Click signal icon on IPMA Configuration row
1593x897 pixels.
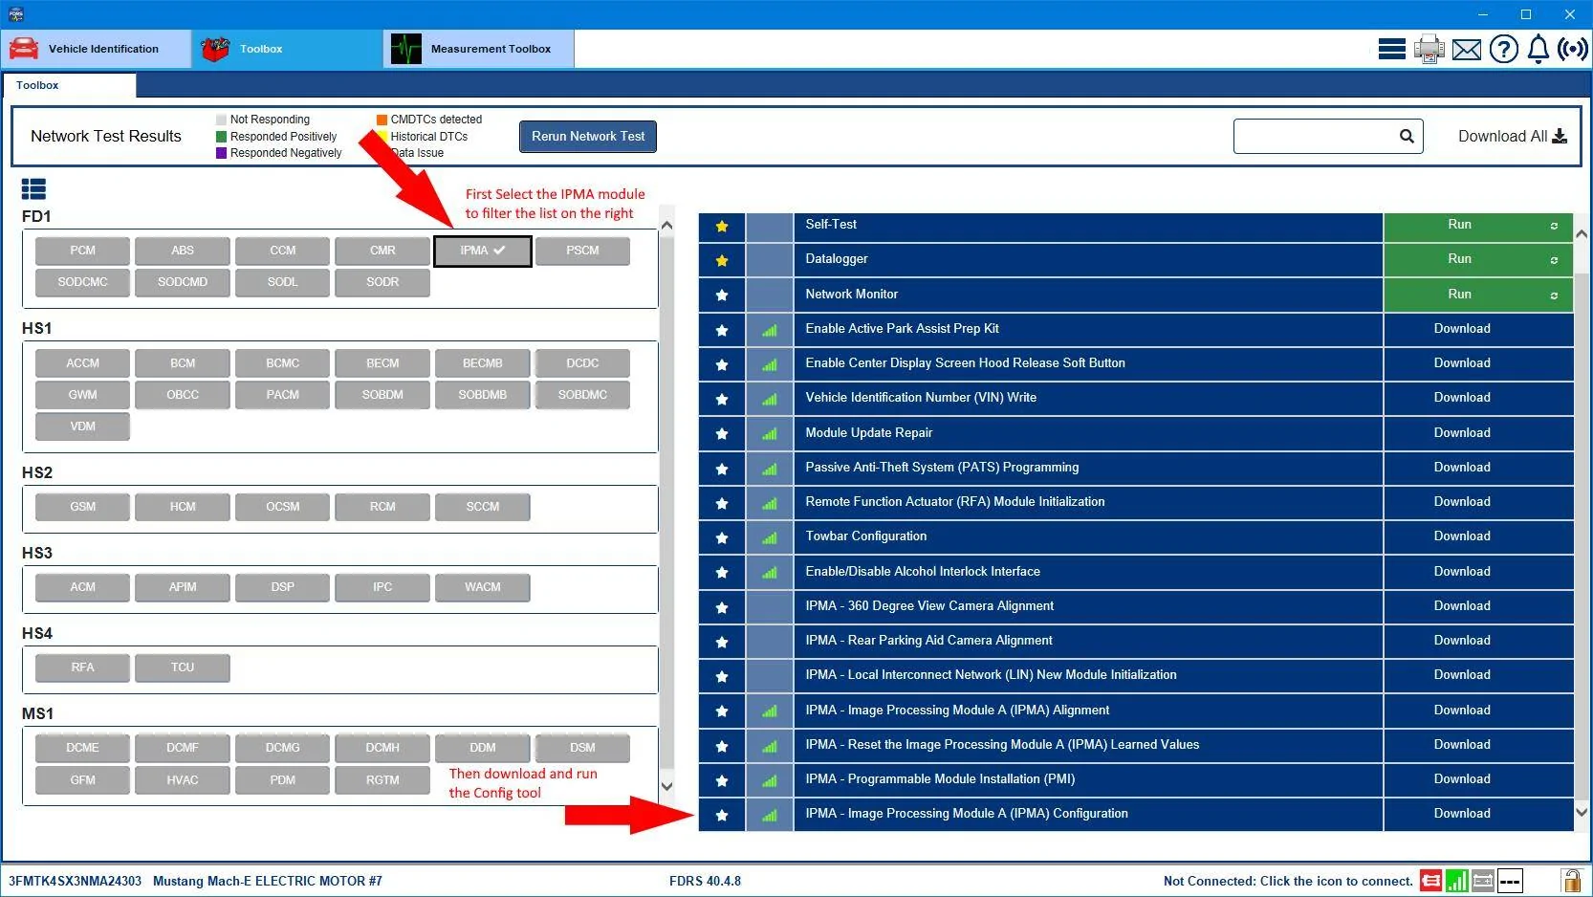[x=770, y=815]
